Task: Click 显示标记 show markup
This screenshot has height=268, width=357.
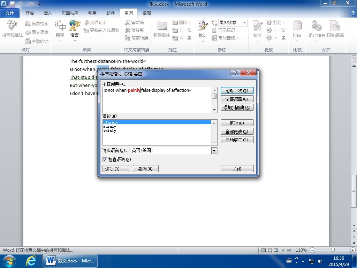Action: coord(225,30)
